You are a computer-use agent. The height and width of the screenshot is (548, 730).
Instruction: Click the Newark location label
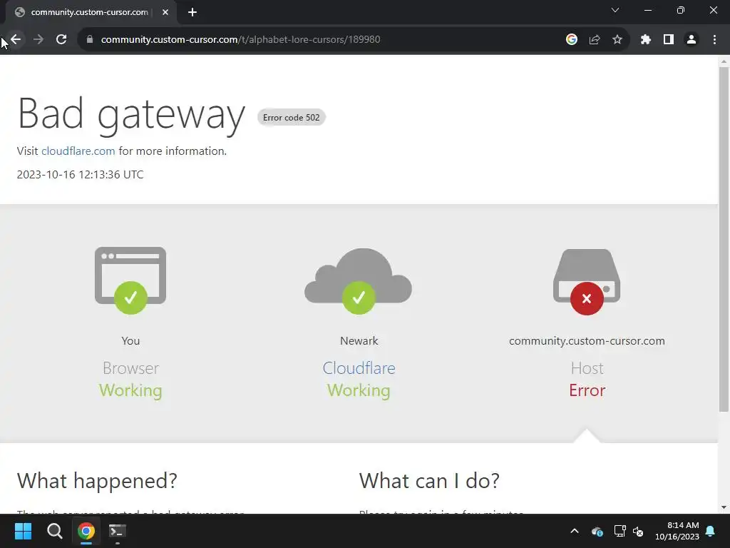359,340
